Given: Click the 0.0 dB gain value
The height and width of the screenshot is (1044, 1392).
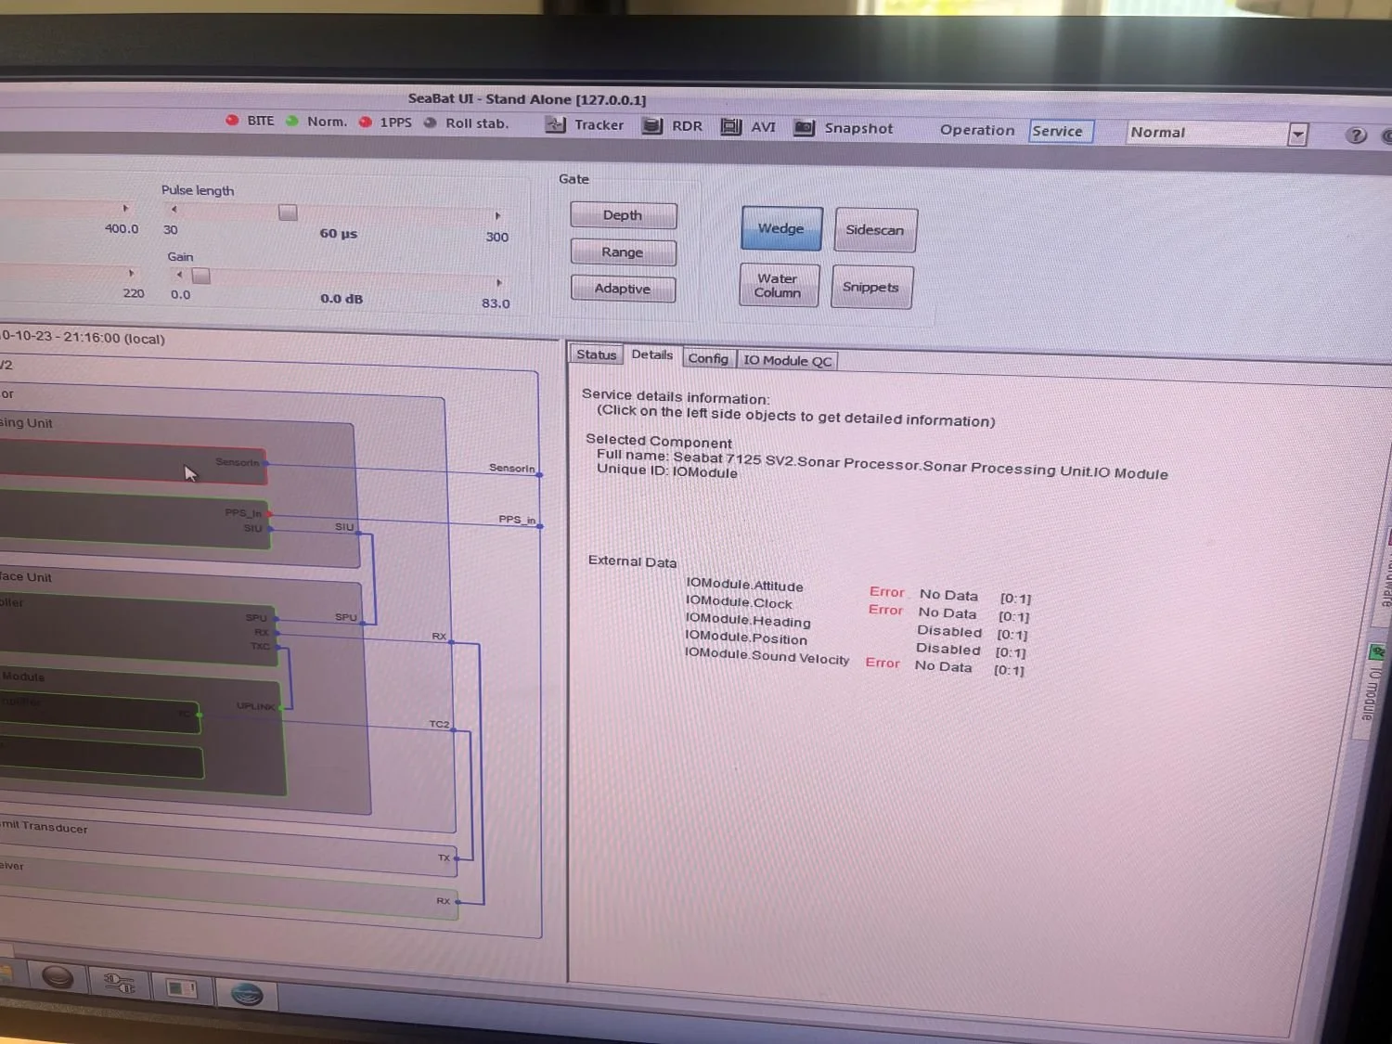Looking at the screenshot, I should 342,298.
